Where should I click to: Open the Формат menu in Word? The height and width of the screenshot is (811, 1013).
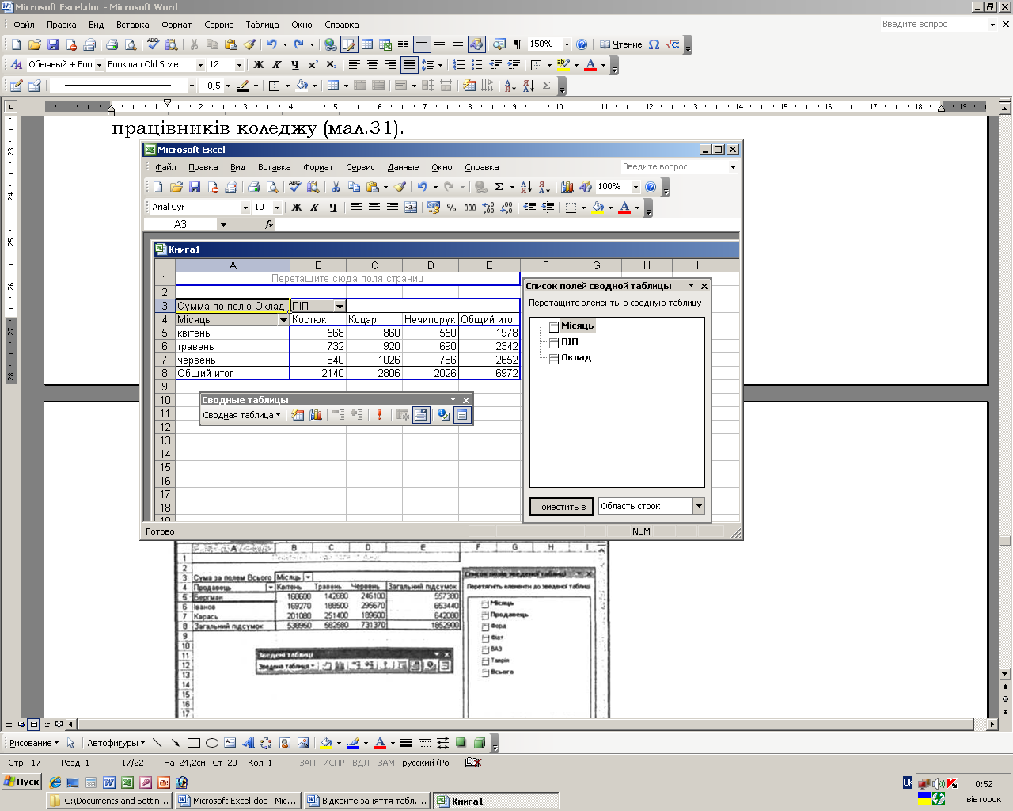tap(176, 25)
